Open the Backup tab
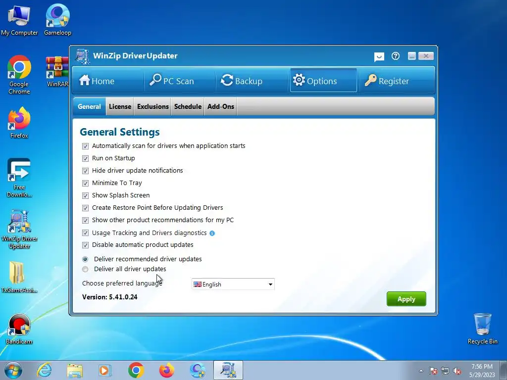Image resolution: width=507 pixels, height=380 pixels. [252, 81]
